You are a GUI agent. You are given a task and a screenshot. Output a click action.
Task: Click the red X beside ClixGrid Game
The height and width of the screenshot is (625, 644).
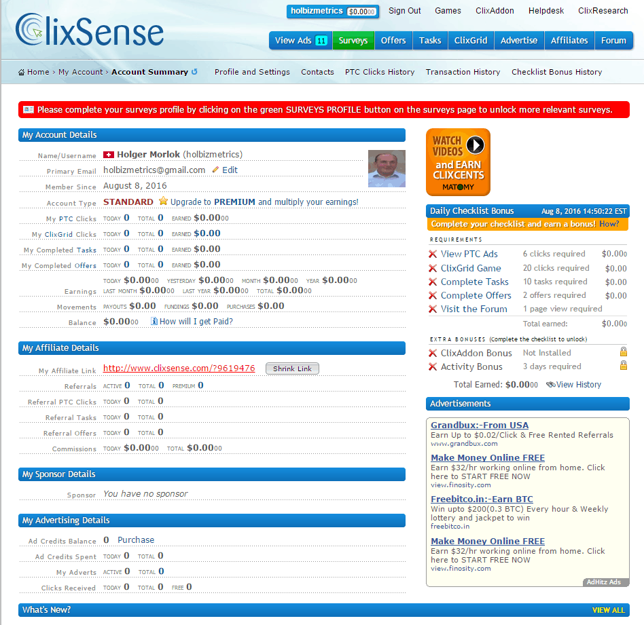tap(433, 268)
